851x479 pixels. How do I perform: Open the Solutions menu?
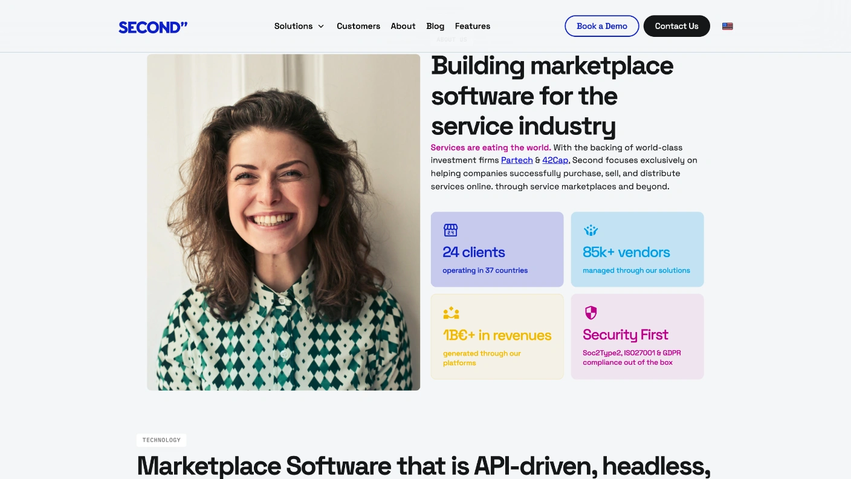(x=299, y=26)
